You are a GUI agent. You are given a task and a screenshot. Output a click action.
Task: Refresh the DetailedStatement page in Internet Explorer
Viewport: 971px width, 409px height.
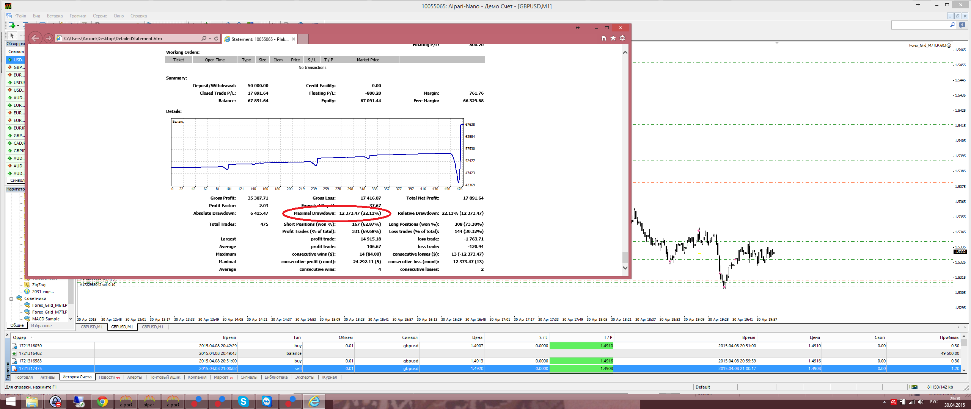pos(216,38)
